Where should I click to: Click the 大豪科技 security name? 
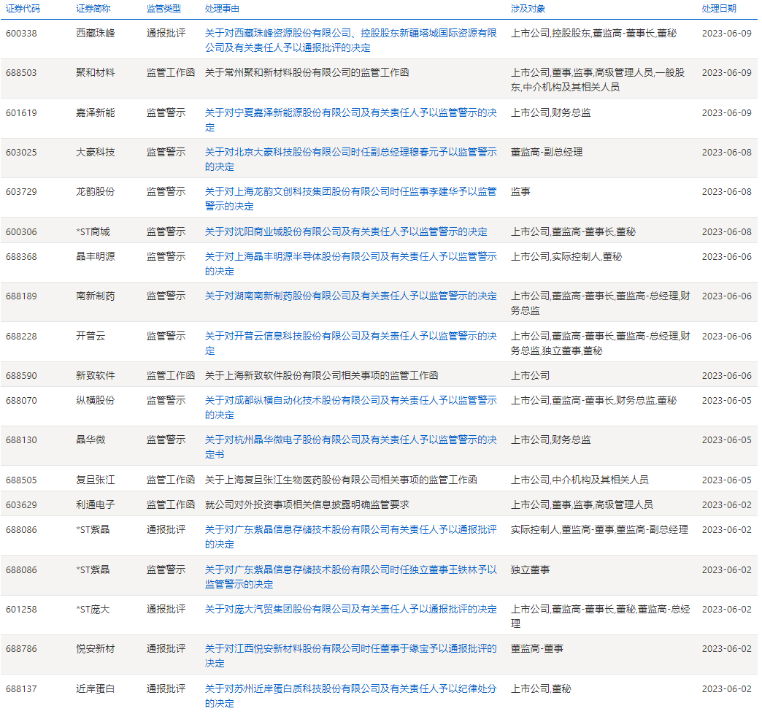tap(95, 152)
